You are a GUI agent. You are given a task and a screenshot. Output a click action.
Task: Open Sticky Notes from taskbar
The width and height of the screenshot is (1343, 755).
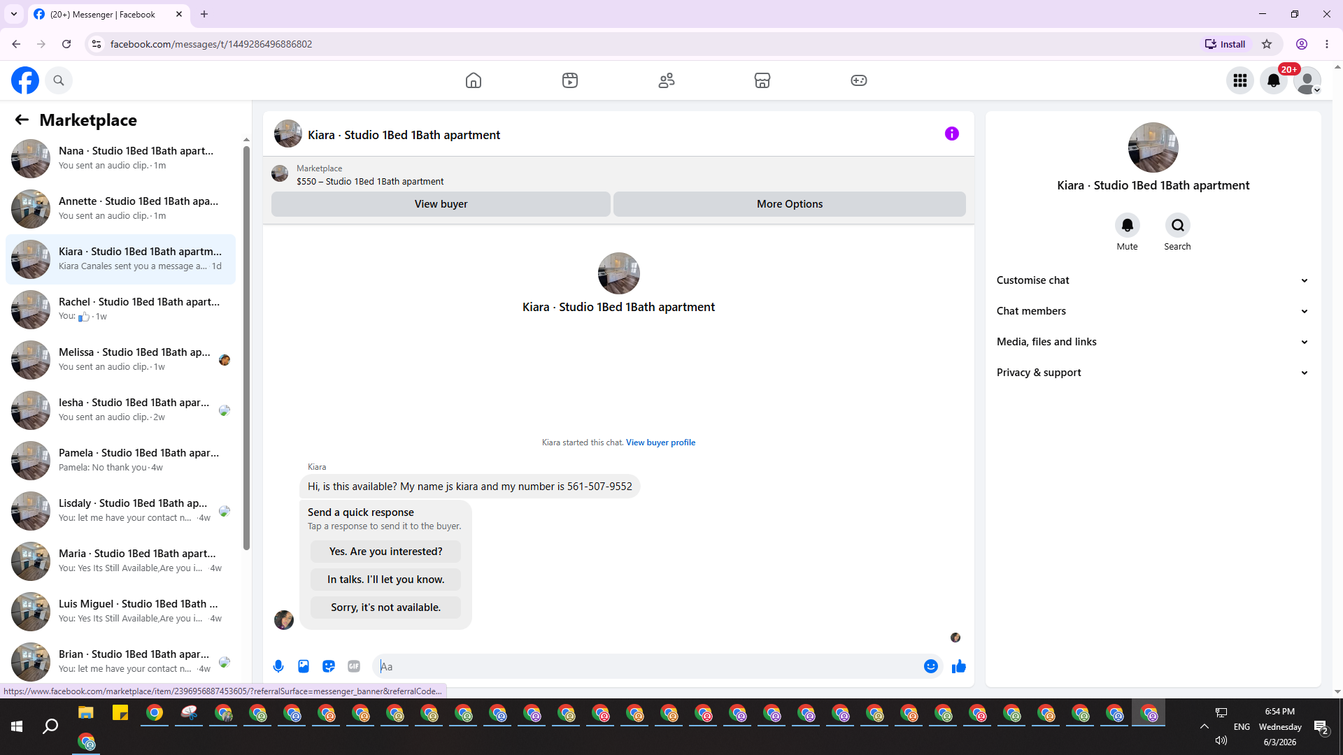click(x=120, y=713)
